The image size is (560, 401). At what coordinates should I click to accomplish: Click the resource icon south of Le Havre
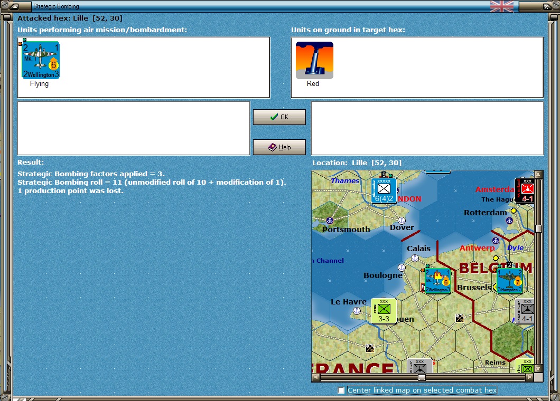[x=370, y=348]
